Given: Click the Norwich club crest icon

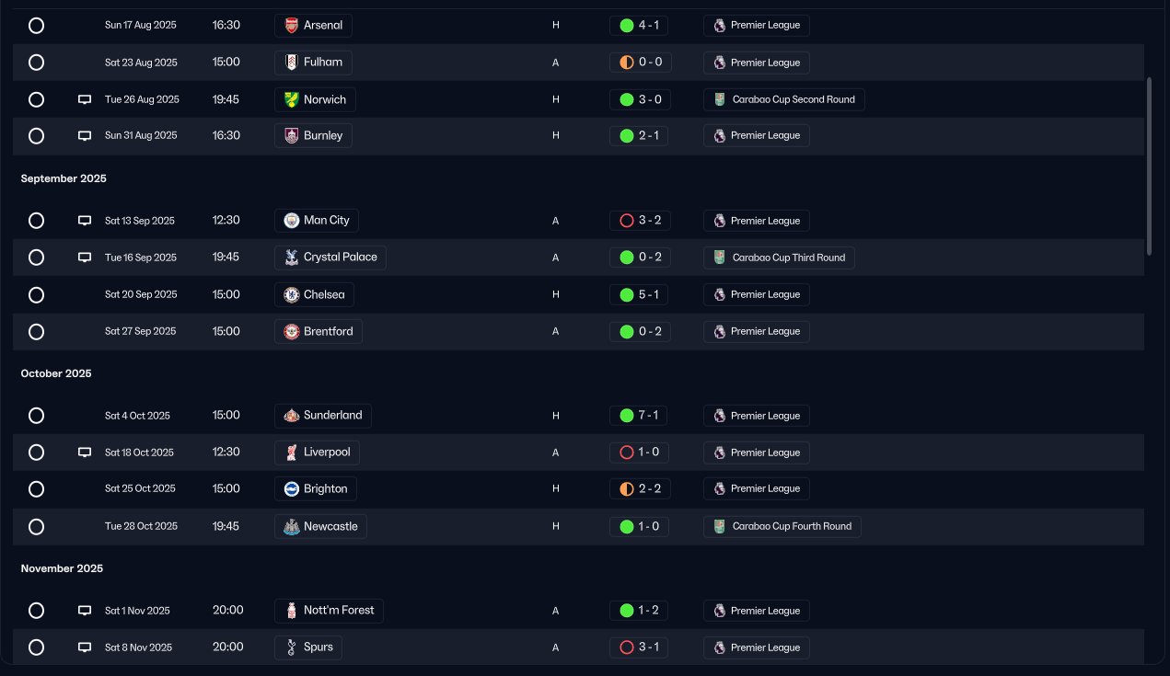Looking at the screenshot, I should (291, 99).
